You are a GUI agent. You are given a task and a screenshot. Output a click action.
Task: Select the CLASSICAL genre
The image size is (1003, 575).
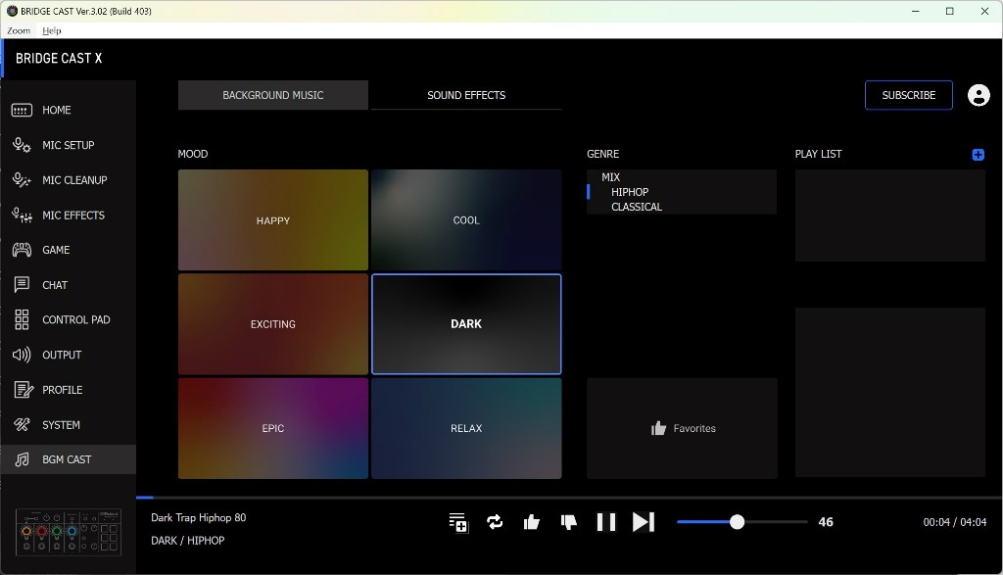637,207
